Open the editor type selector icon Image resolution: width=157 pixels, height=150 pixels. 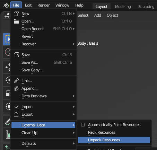pos(7,15)
